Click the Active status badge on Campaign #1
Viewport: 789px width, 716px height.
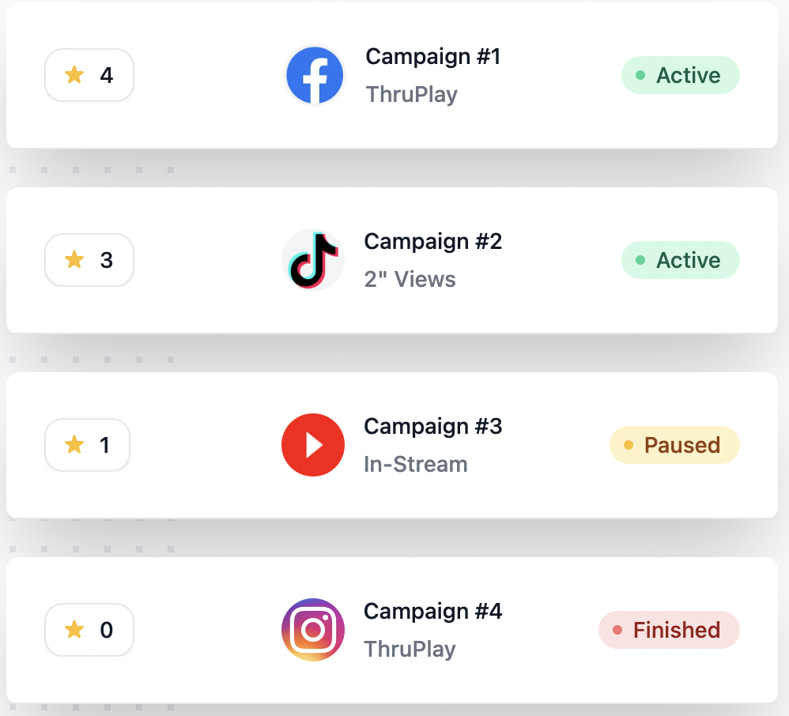point(680,76)
